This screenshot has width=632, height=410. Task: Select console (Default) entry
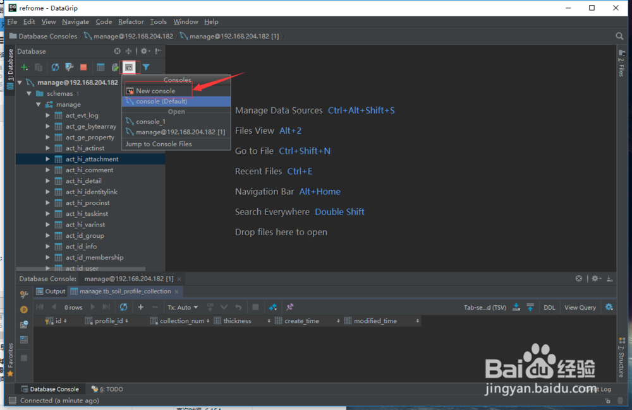click(176, 102)
